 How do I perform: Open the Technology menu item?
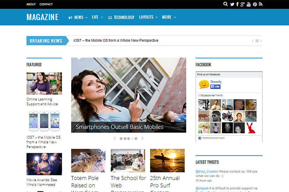(121, 17)
